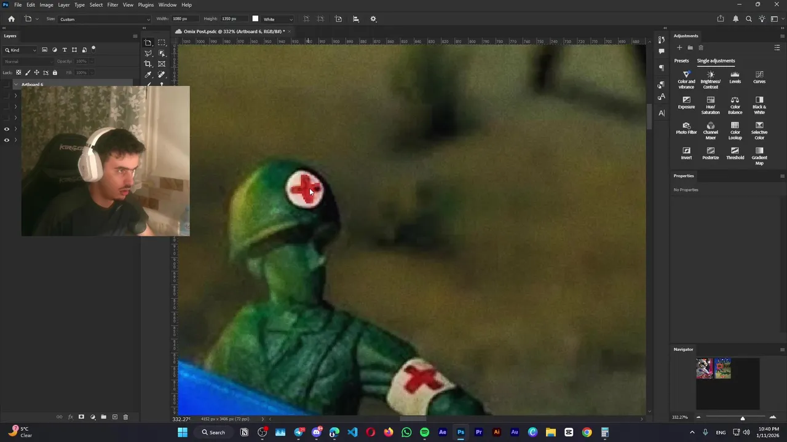Toggle lock all for the layer

coord(55,72)
